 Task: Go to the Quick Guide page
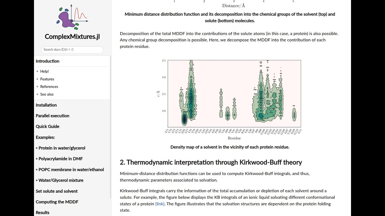click(48, 127)
